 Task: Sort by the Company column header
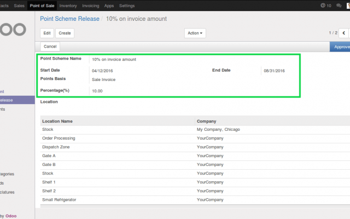click(x=207, y=121)
